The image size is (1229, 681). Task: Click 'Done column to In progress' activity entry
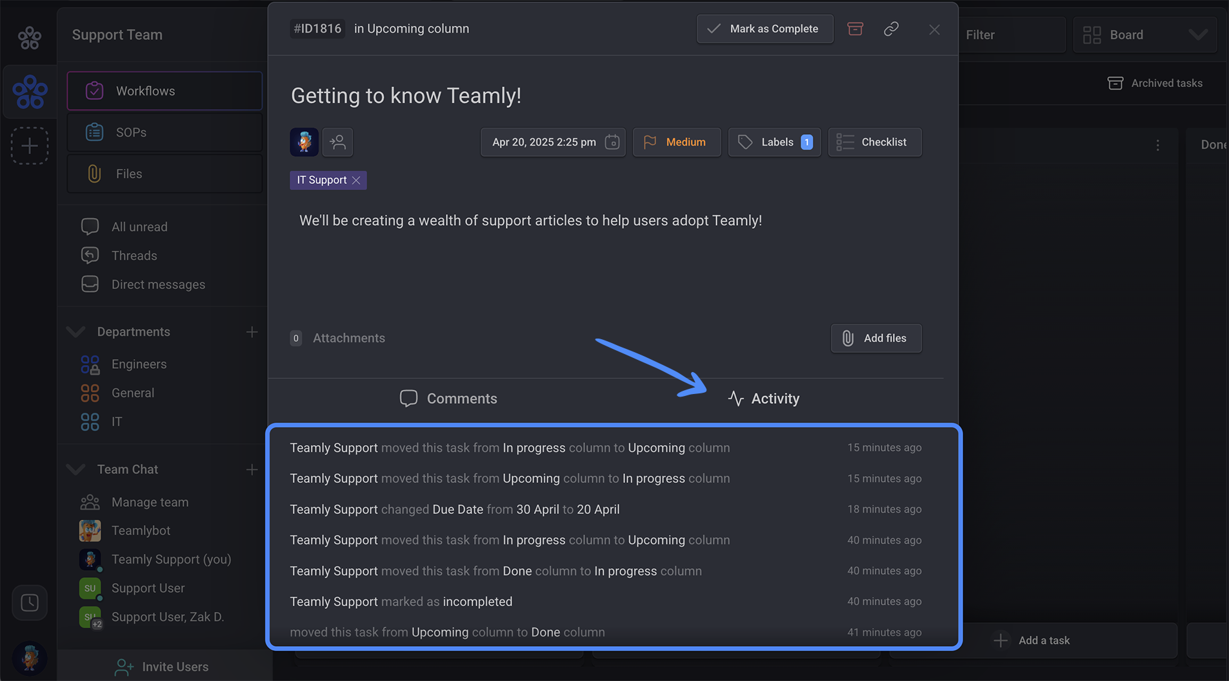[605, 571]
